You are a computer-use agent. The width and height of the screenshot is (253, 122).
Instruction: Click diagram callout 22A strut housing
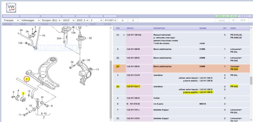(x=59, y=38)
